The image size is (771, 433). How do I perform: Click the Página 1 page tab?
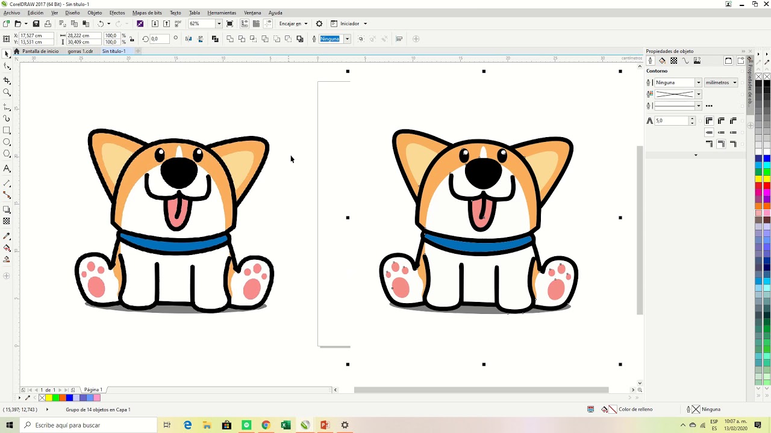(x=93, y=390)
